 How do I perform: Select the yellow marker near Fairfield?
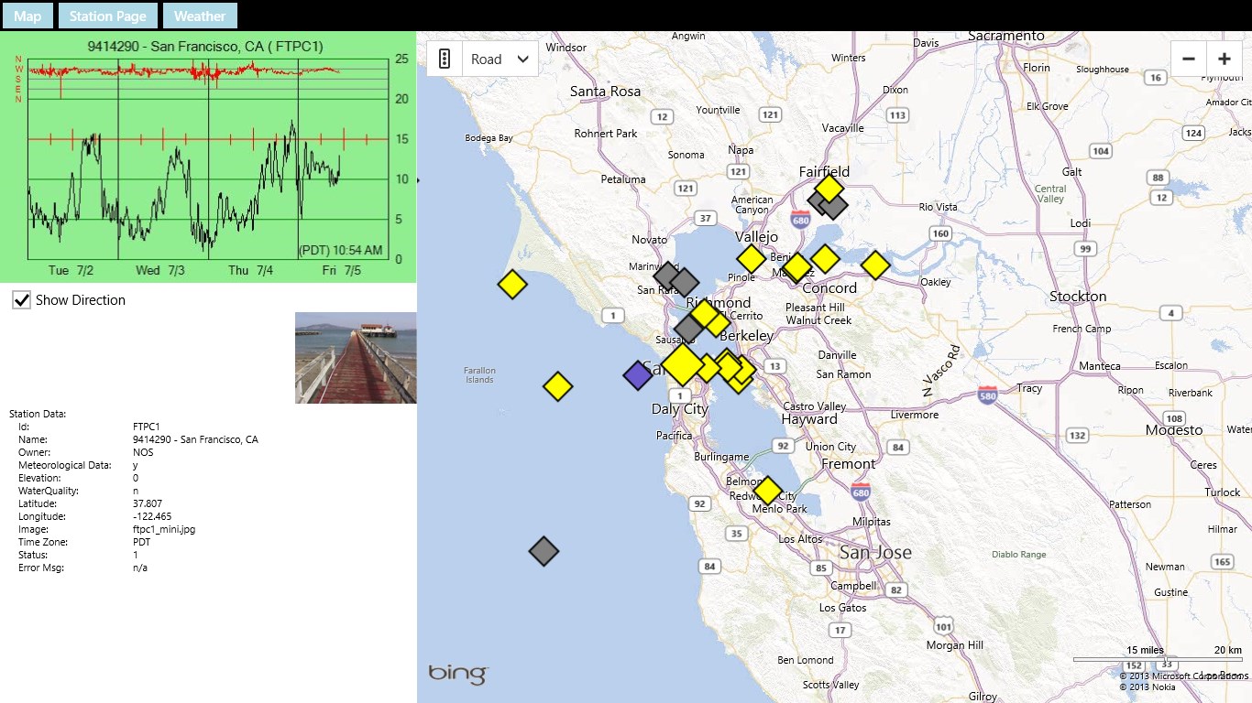[x=829, y=189]
